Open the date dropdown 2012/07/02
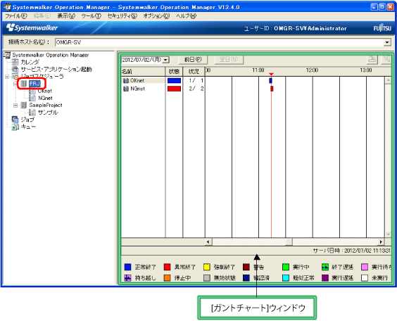 (166, 60)
